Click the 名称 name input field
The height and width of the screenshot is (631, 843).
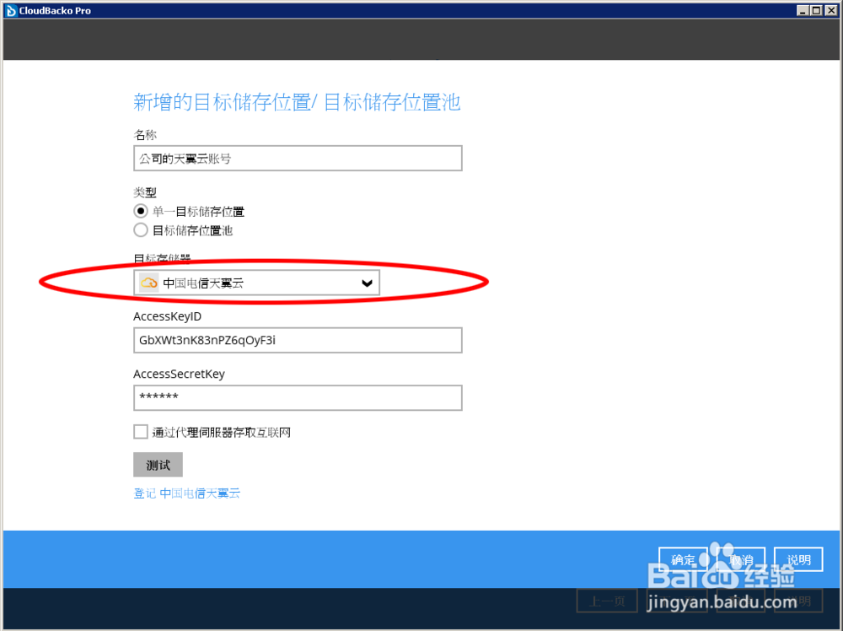(x=298, y=158)
